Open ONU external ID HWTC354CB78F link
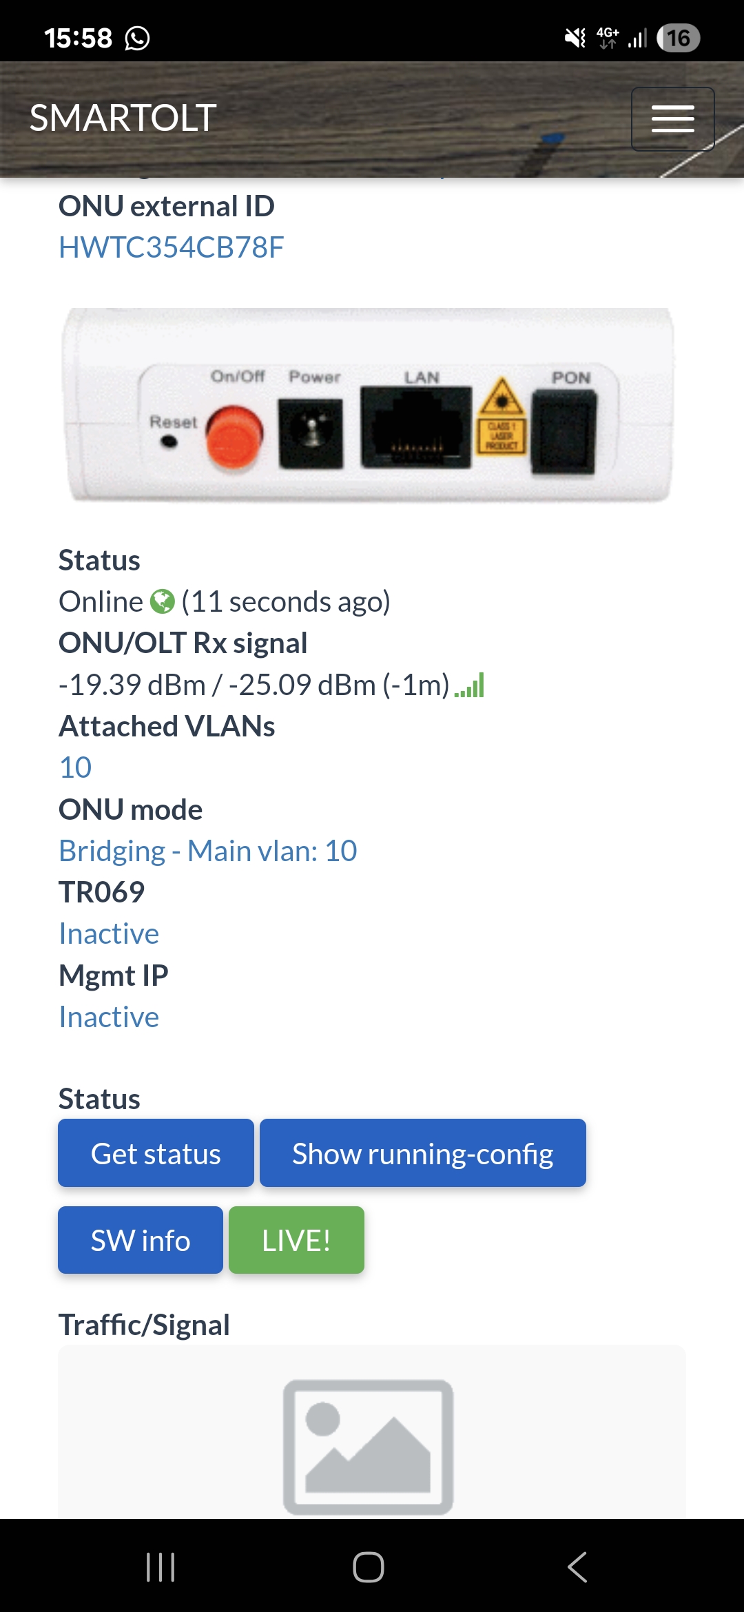 (171, 247)
